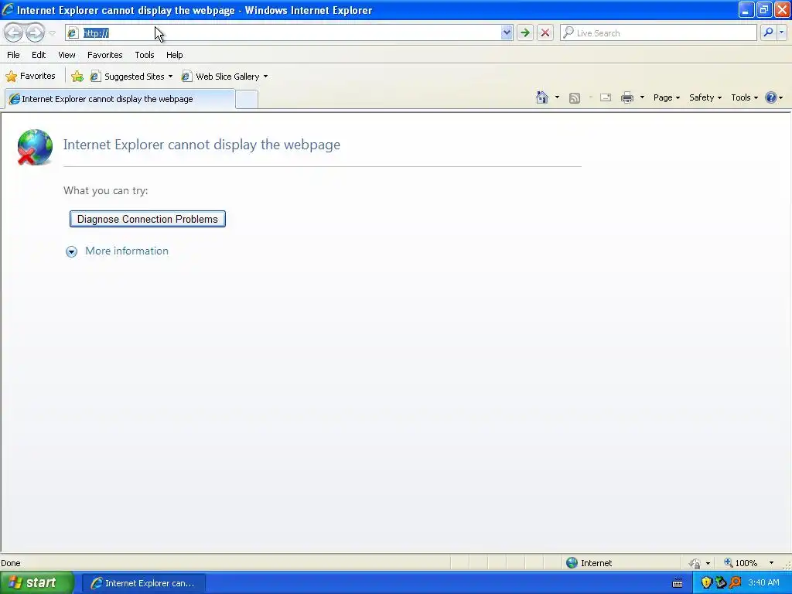Click the Print icon
Image resolution: width=792 pixels, height=594 pixels.
626,97
